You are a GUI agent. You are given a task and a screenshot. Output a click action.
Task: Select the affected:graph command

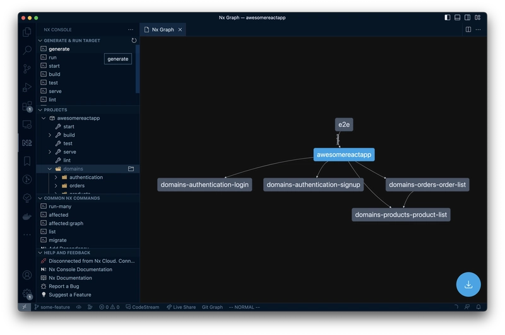(88, 223)
